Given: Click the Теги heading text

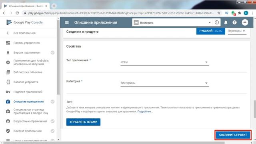Looking at the screenshot, I should click(69, 102).
